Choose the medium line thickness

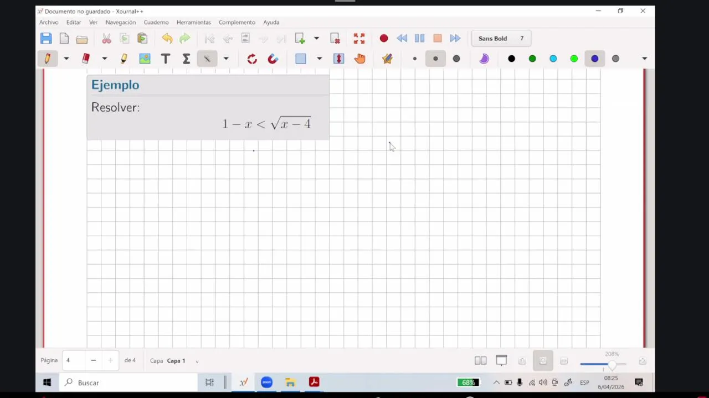[x=435, y=59]
